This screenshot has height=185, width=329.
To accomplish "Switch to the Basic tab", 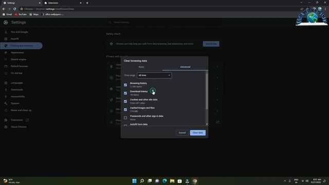I will click(x=141, y=67).
